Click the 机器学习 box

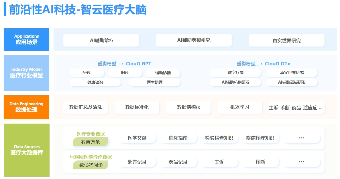pyautogui.click(x=240, y=107)
